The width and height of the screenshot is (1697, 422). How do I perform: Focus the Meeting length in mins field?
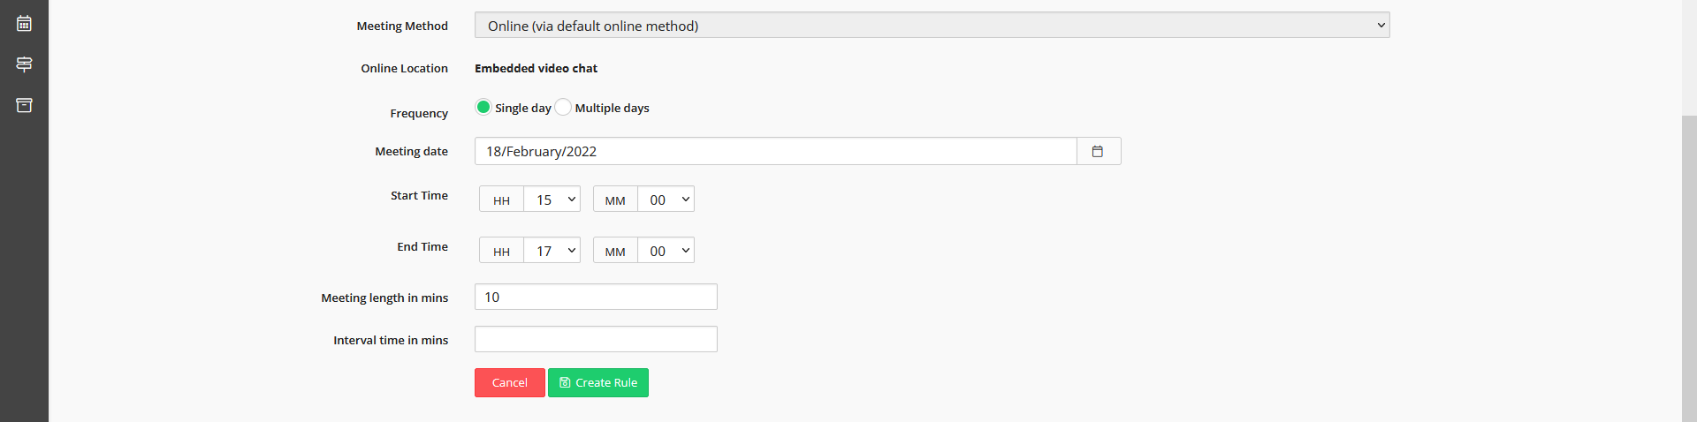[x=596, y=297]
